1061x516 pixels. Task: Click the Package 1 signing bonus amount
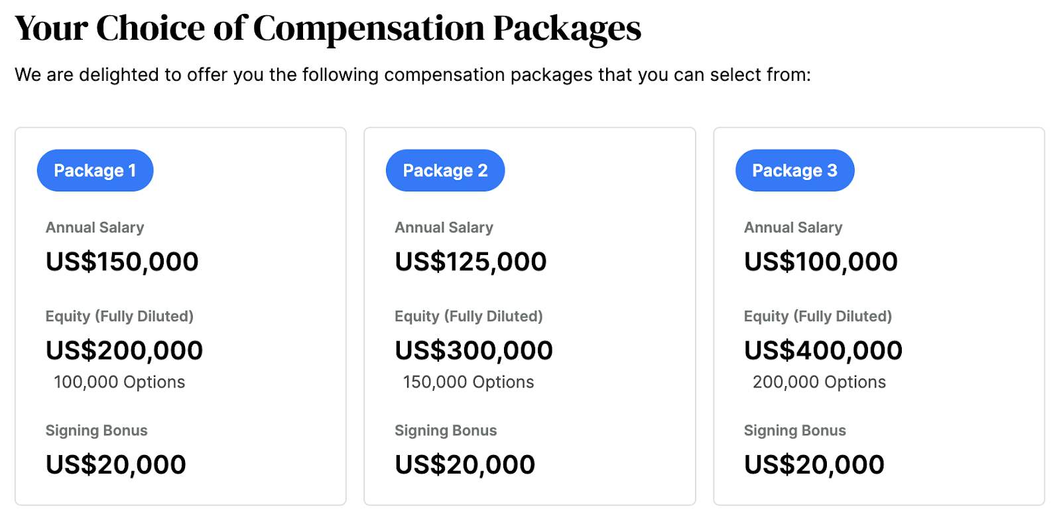click(116, 464)
